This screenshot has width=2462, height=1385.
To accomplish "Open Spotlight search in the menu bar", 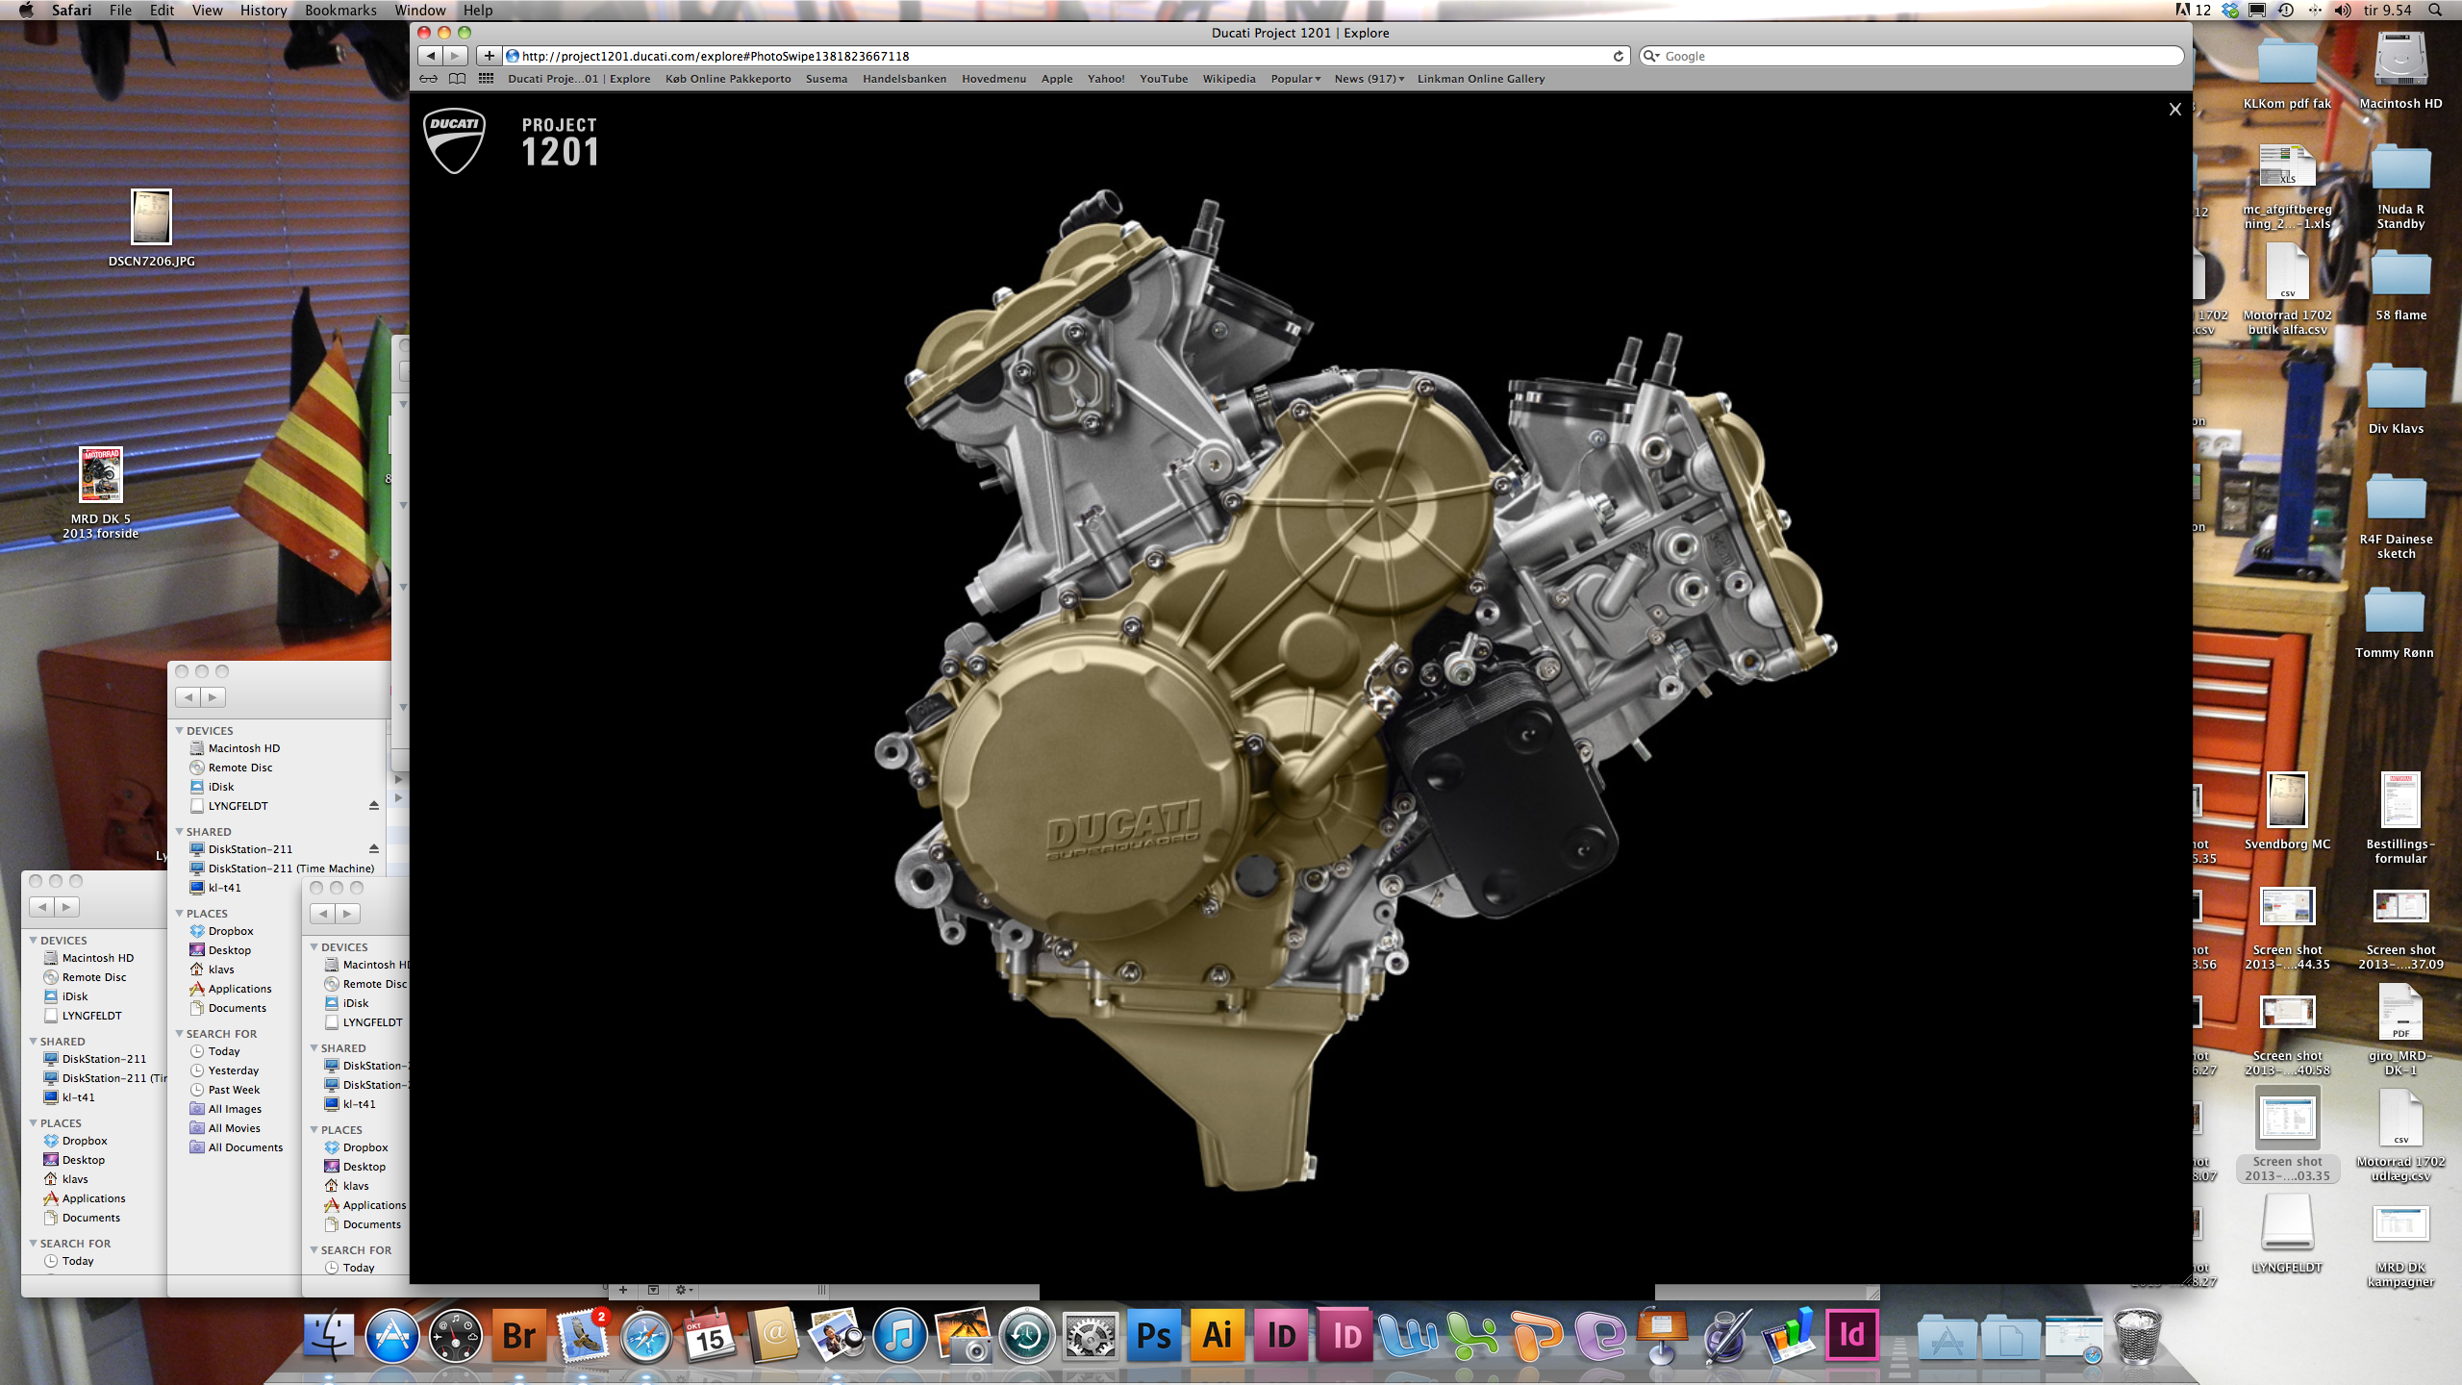I will click(2434, 10).
